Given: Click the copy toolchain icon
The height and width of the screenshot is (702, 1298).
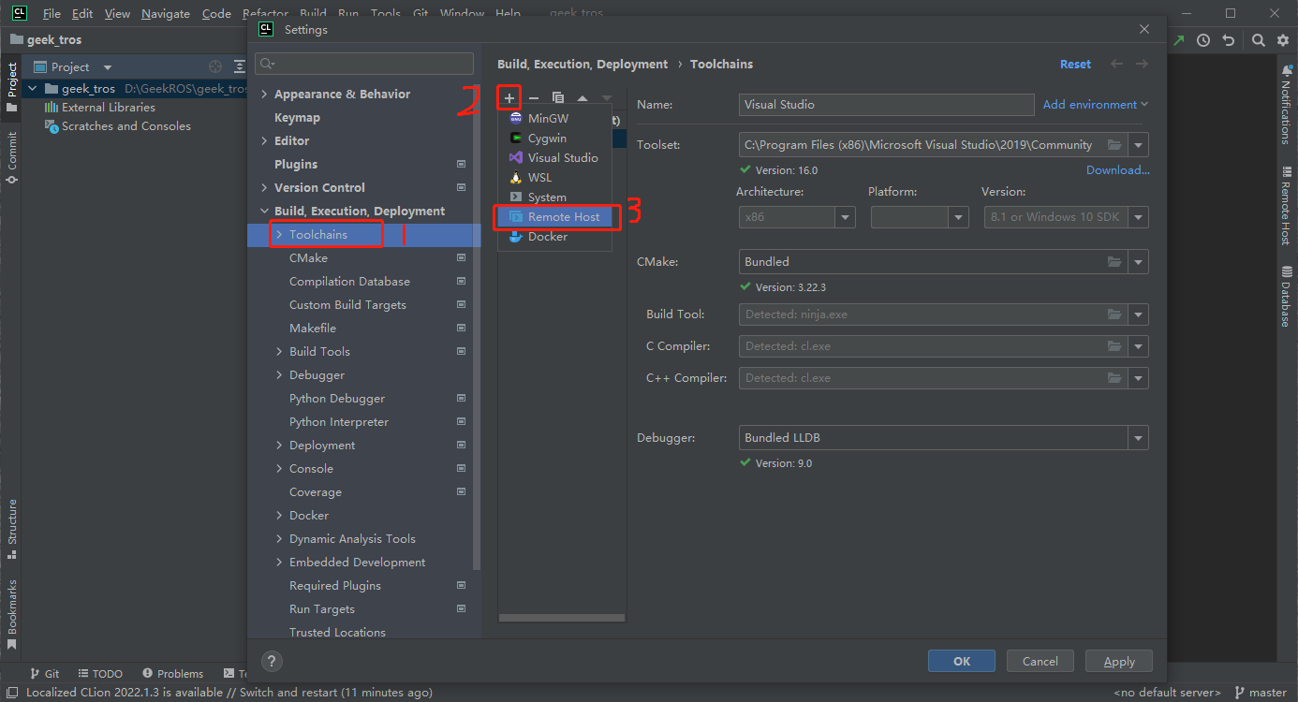Looking at the screenshot, I should [x=558, y=97].
